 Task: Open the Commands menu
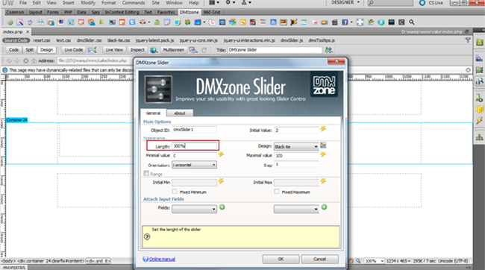(x=134, y=3)
